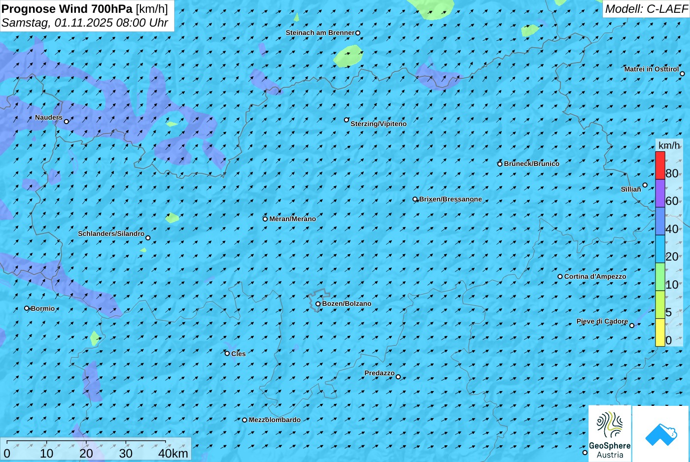Screen dimensions: 690x462
Task: Click the Bruneck/Brunico city marker
Action: (500, 164)
